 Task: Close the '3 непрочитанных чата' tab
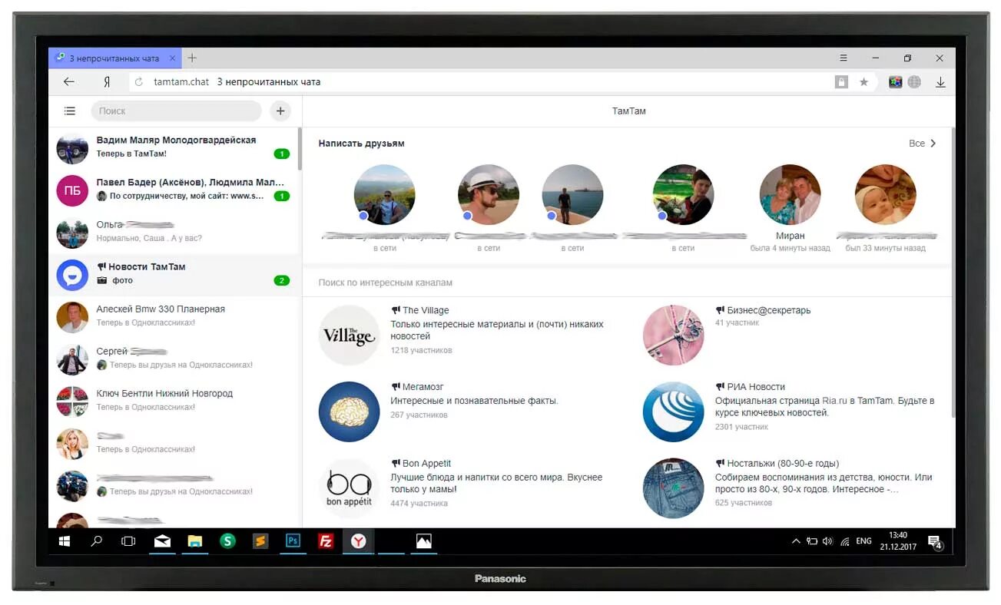(173, 58)
